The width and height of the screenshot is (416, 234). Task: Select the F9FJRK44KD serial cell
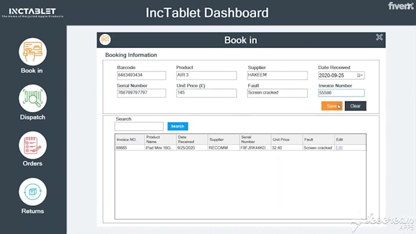pyautogui.click(x=255, y=148)
